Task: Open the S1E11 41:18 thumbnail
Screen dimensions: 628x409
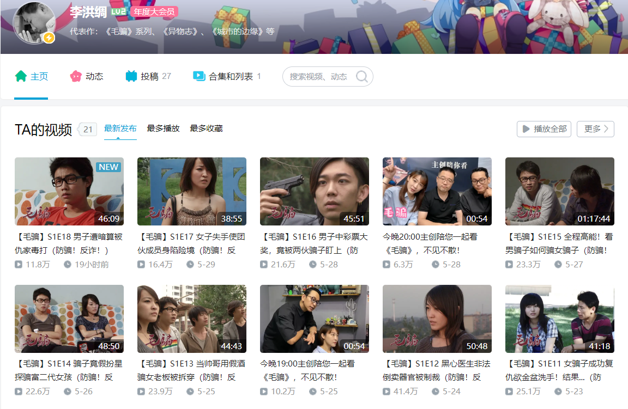Action: (559, 319)
